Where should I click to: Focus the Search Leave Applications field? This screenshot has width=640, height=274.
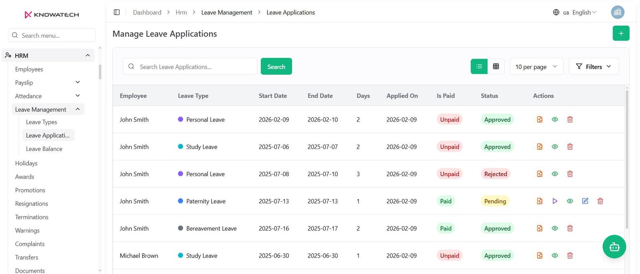click(x=190, y=66)
